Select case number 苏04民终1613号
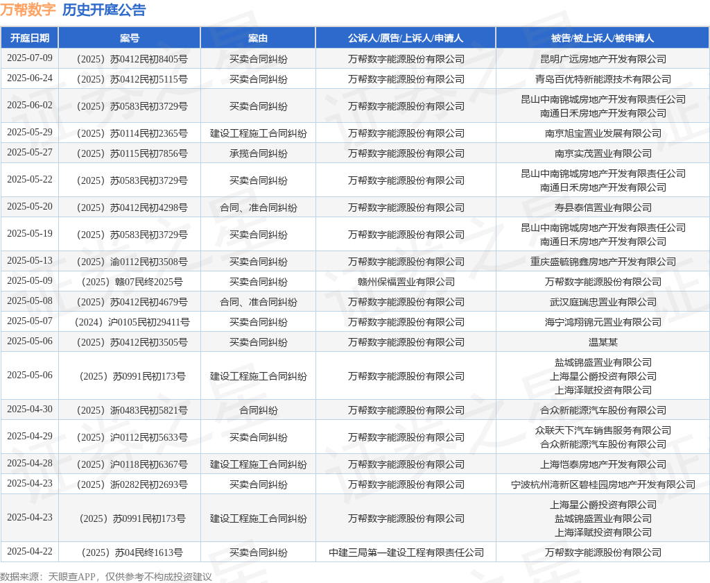710x583 pixels. (132, 552)
